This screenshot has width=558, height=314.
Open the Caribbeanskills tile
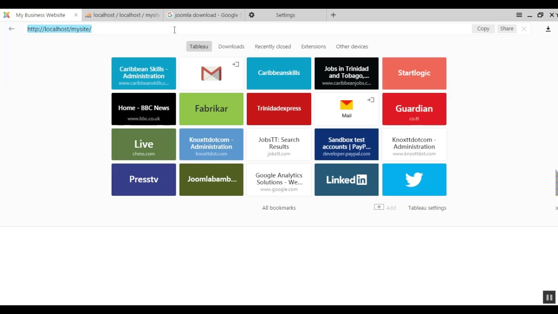click(279, 73)
